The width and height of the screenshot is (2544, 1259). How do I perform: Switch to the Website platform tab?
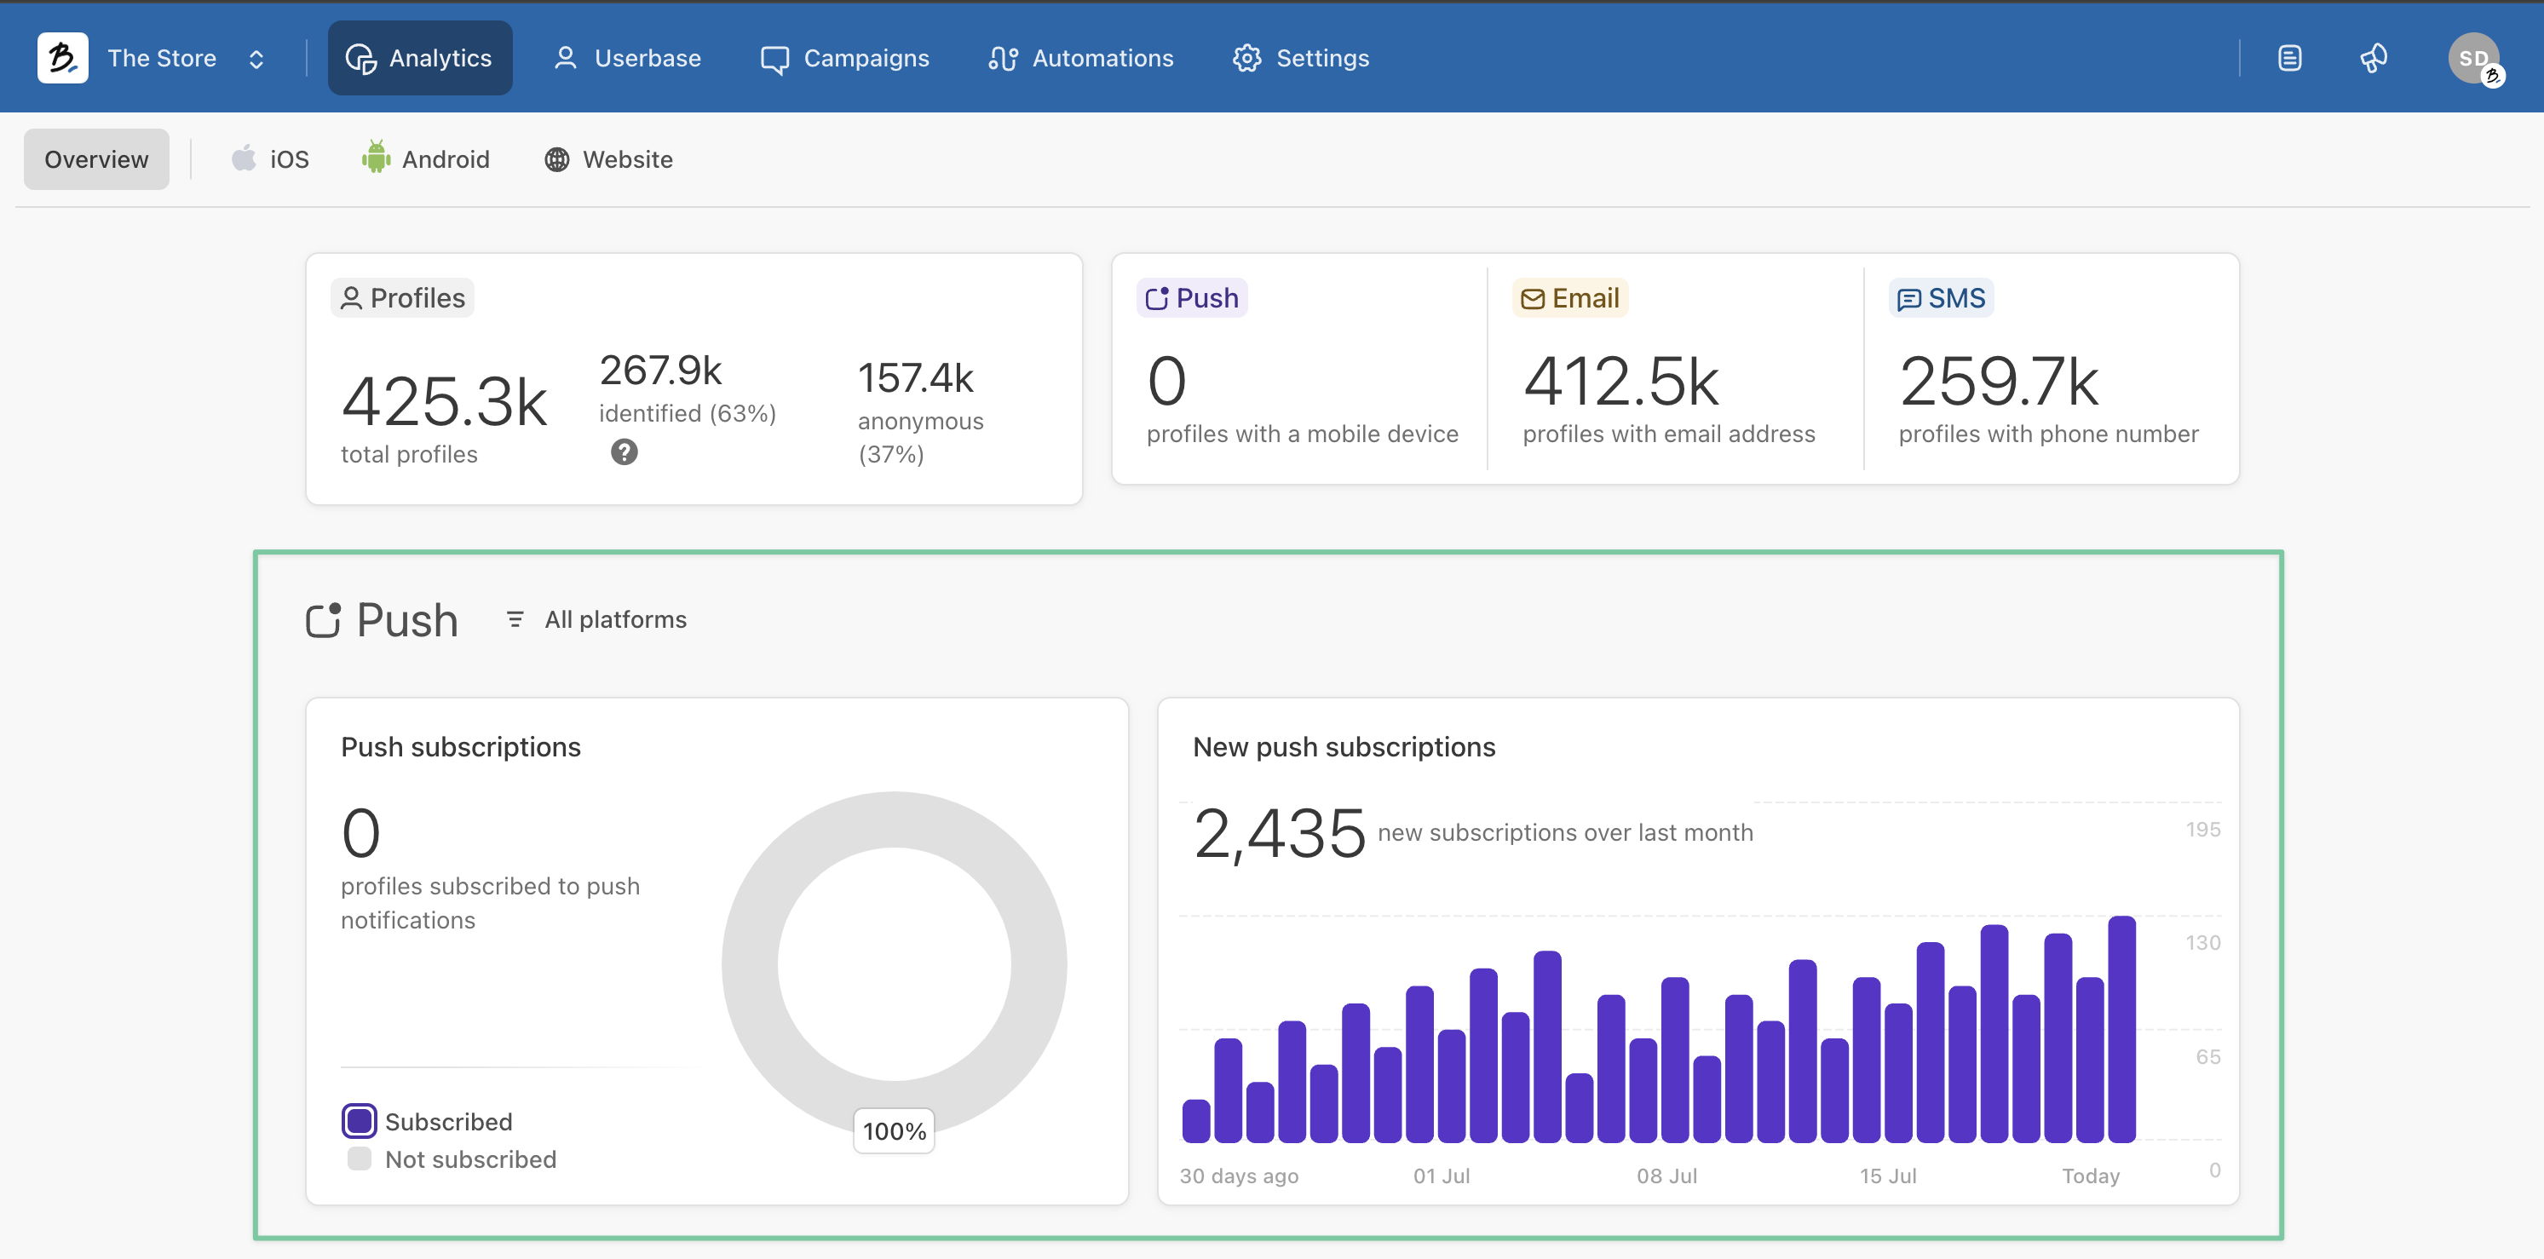tap(608, 159)
